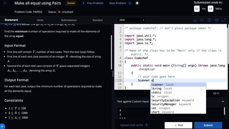
Task: Click the 'Input Format' heading
Action: [x=15, y=46]
